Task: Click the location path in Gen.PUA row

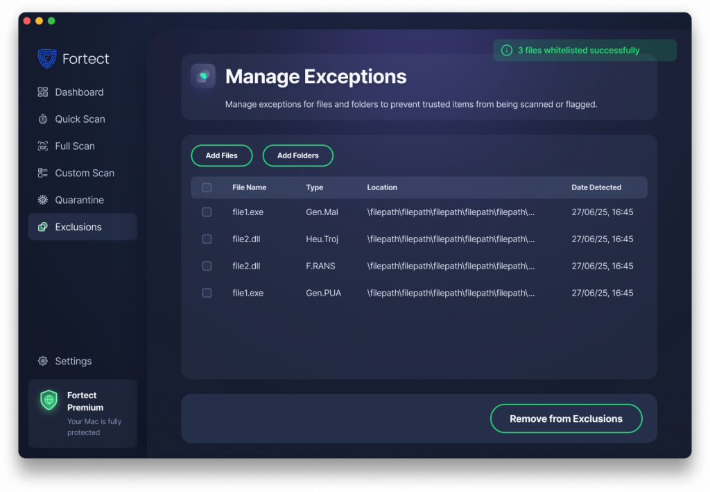Action: coord(451,293)
